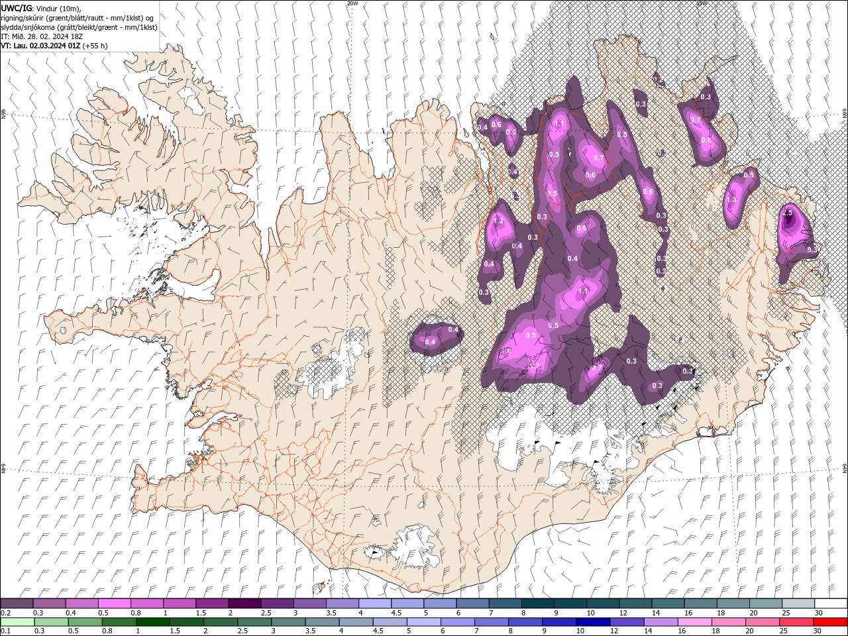Click the light lavender snow swatch 4–4.5

375,604
